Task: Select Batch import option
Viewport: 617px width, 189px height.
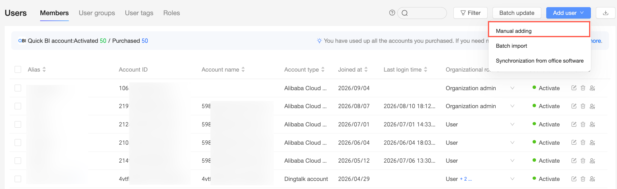Action: [x=539, y=46]
